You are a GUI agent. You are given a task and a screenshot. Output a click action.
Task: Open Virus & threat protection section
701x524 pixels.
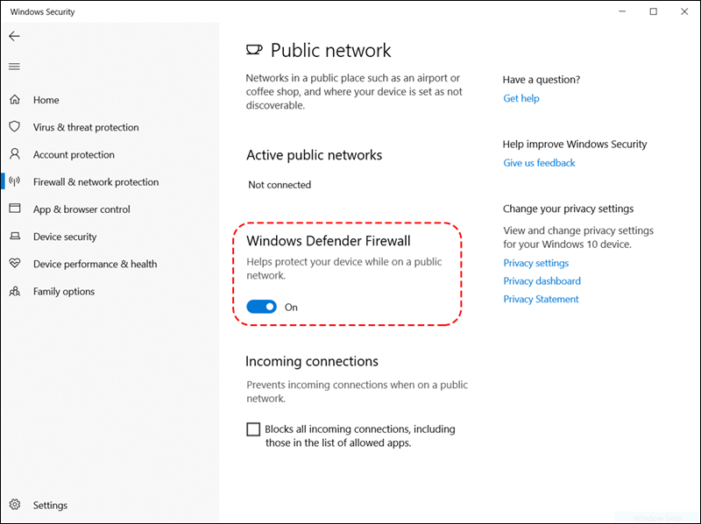86,127
